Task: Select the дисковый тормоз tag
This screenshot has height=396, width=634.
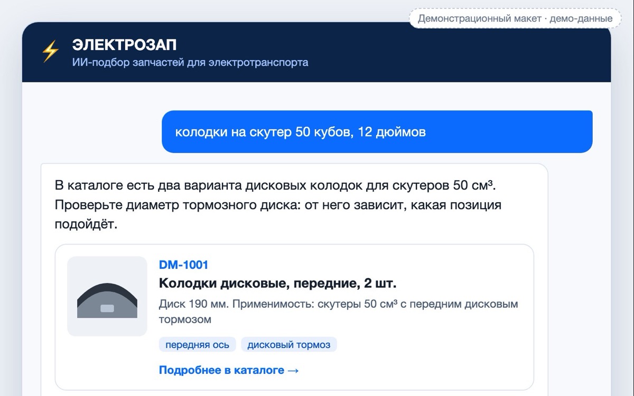Action: [289, 345]
